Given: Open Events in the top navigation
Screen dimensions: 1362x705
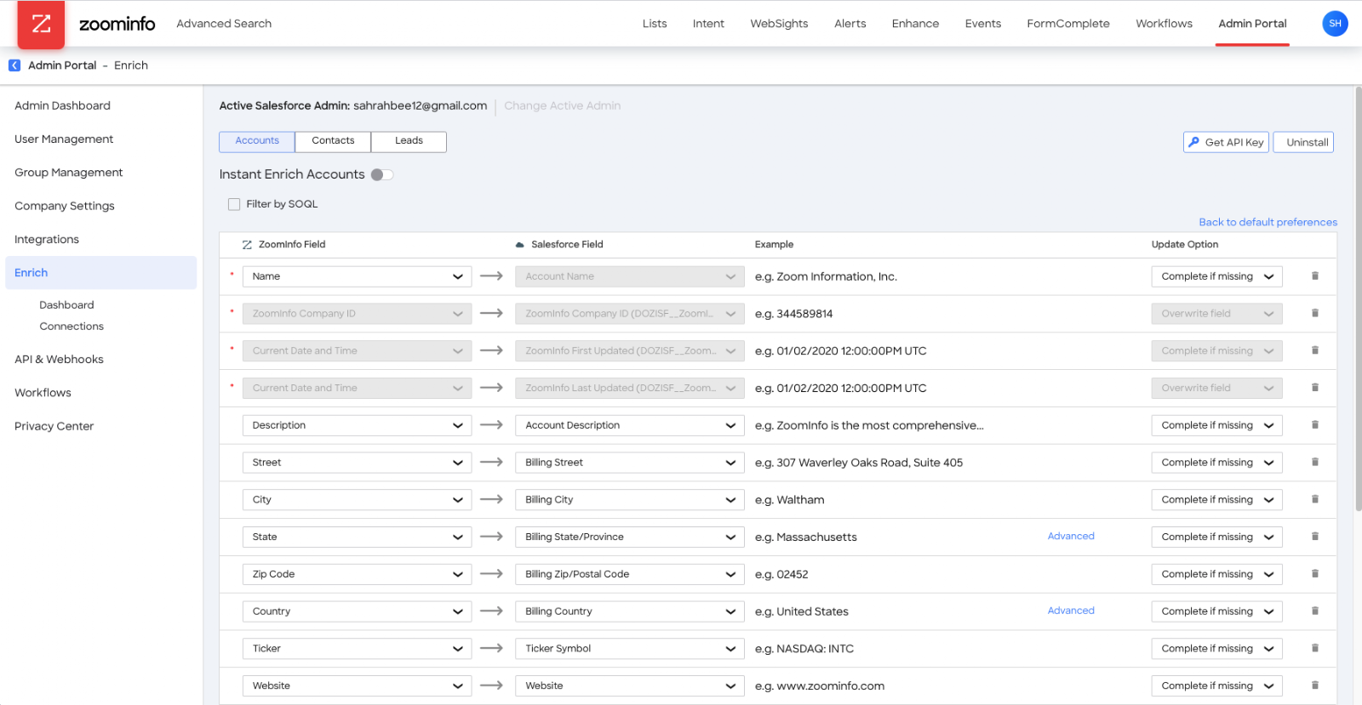Looking at the screenshot, I should (x=983, y=24).
